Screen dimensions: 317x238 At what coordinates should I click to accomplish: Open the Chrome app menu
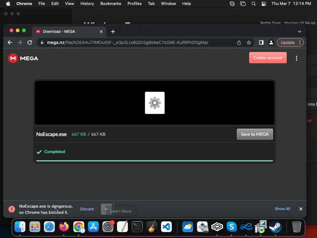[x=24, y=4]
